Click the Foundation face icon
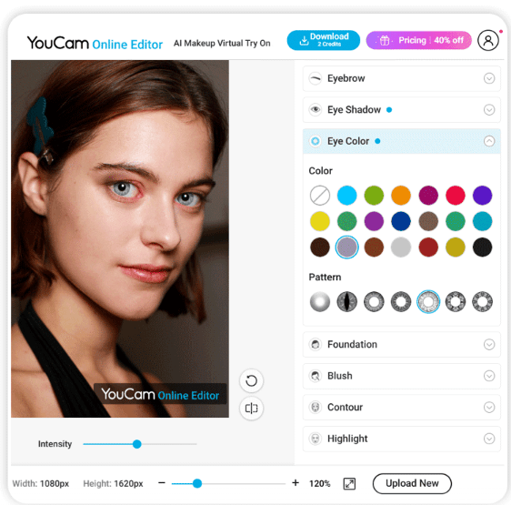Image resolution: width=511 pixels, height=505 pixels. coord(316,344)
